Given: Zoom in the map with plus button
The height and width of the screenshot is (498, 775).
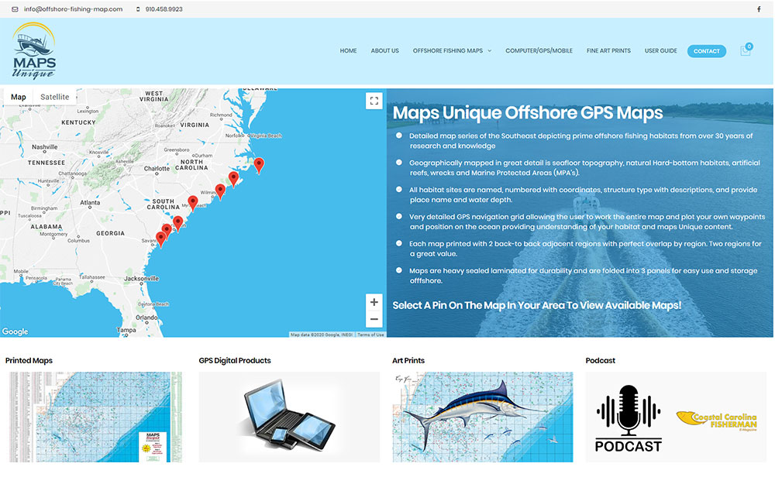Looking at the screenshot, I should pos(374,302).
